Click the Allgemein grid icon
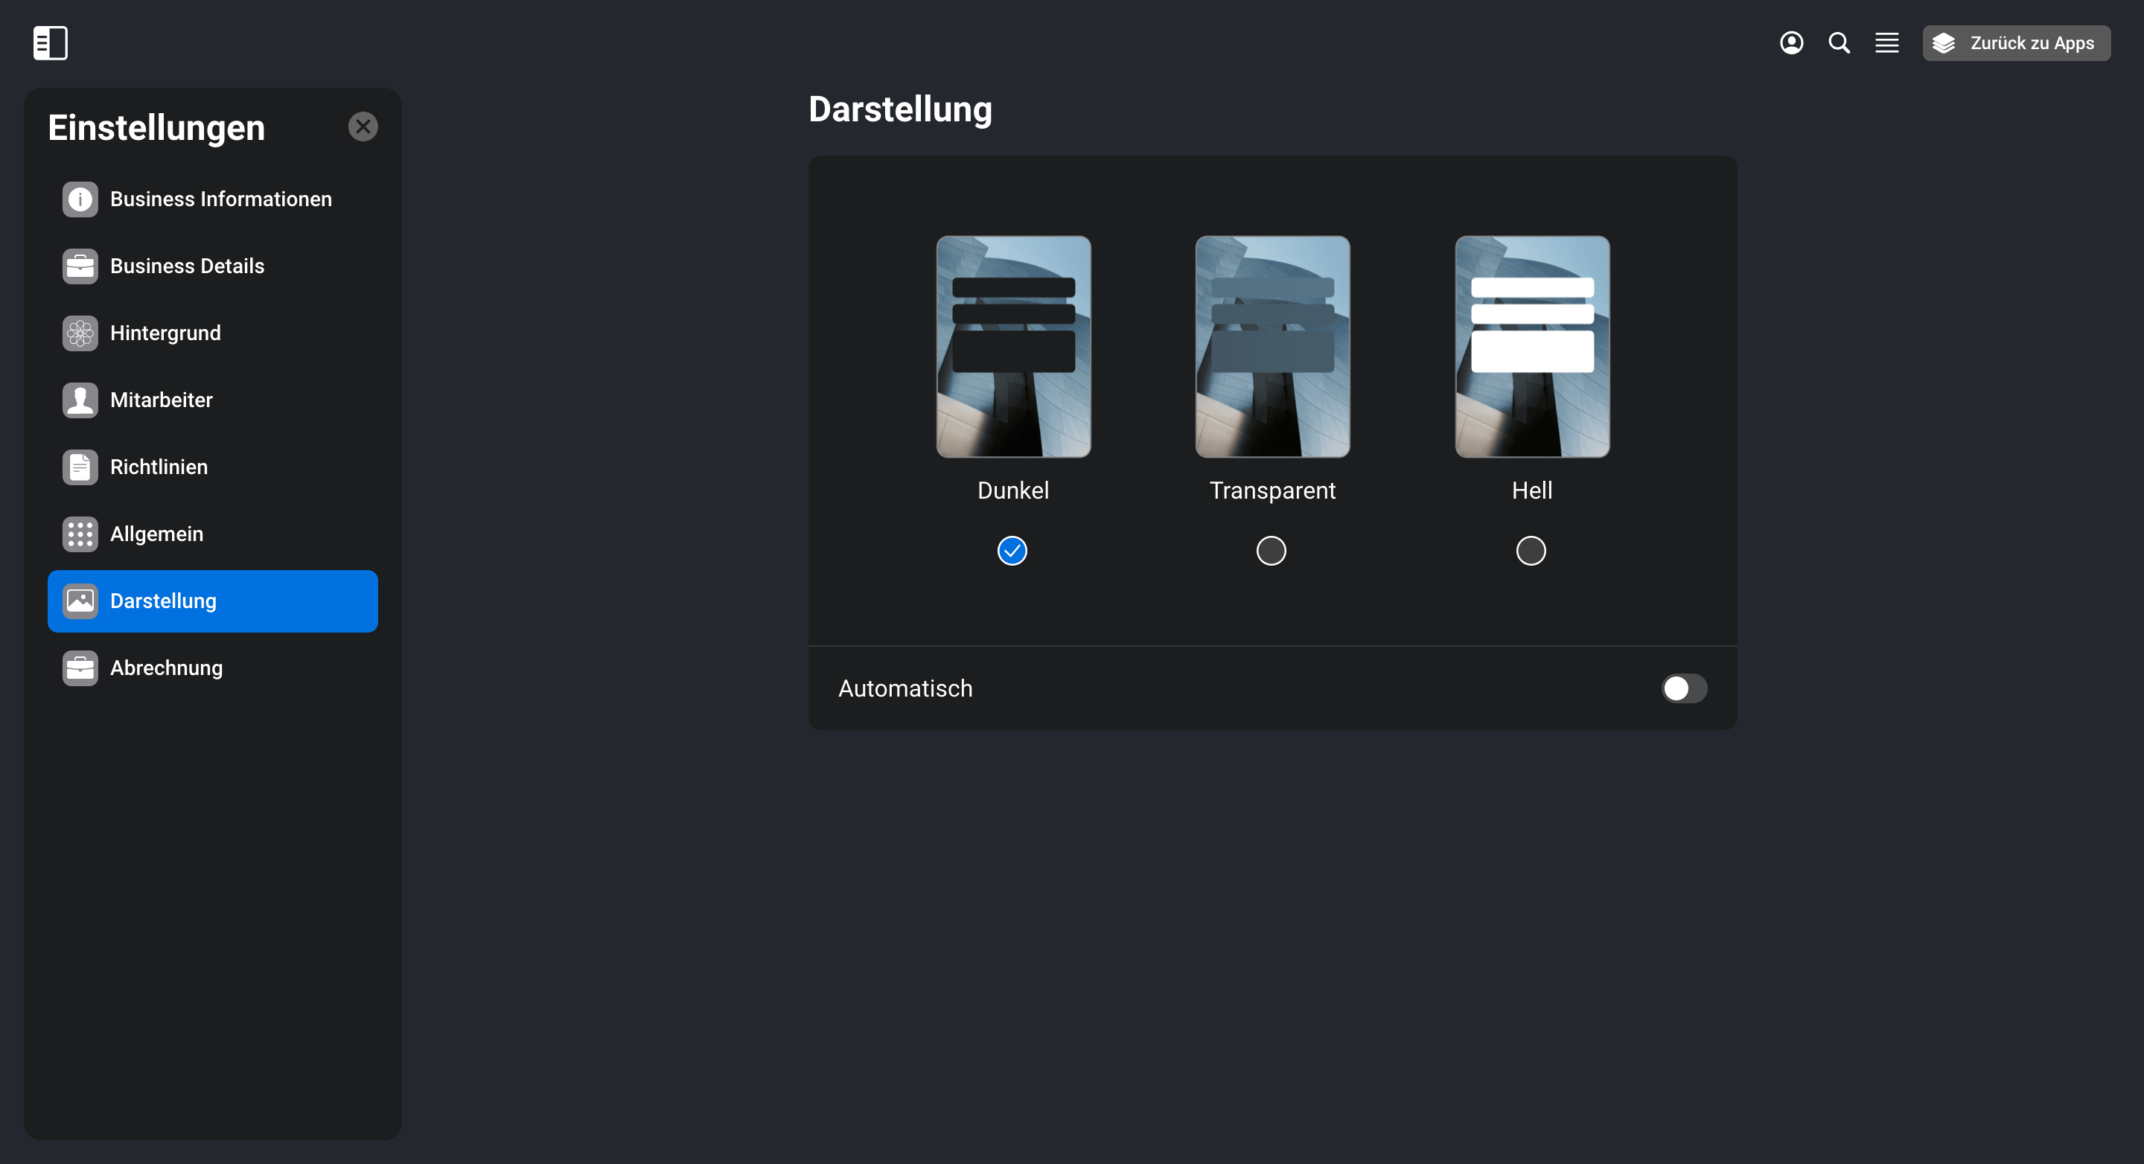Viewport: 2144px width, 1164px height. pyautogui.click(x=80, y=534)
